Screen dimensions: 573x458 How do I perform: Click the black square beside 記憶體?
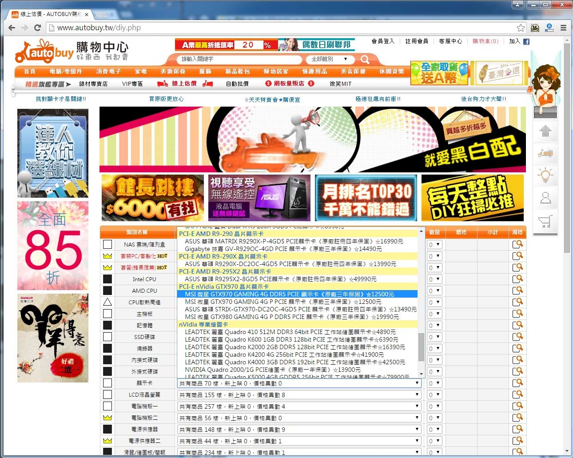(x=107, y=325)
